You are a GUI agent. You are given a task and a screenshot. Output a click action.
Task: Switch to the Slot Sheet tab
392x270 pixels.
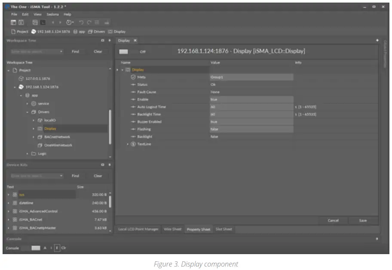click(x=224, y=229)
